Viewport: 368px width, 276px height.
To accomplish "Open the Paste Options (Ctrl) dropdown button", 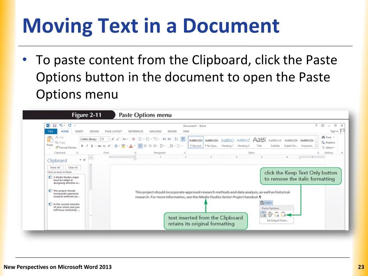I will (x=266, y=203).
